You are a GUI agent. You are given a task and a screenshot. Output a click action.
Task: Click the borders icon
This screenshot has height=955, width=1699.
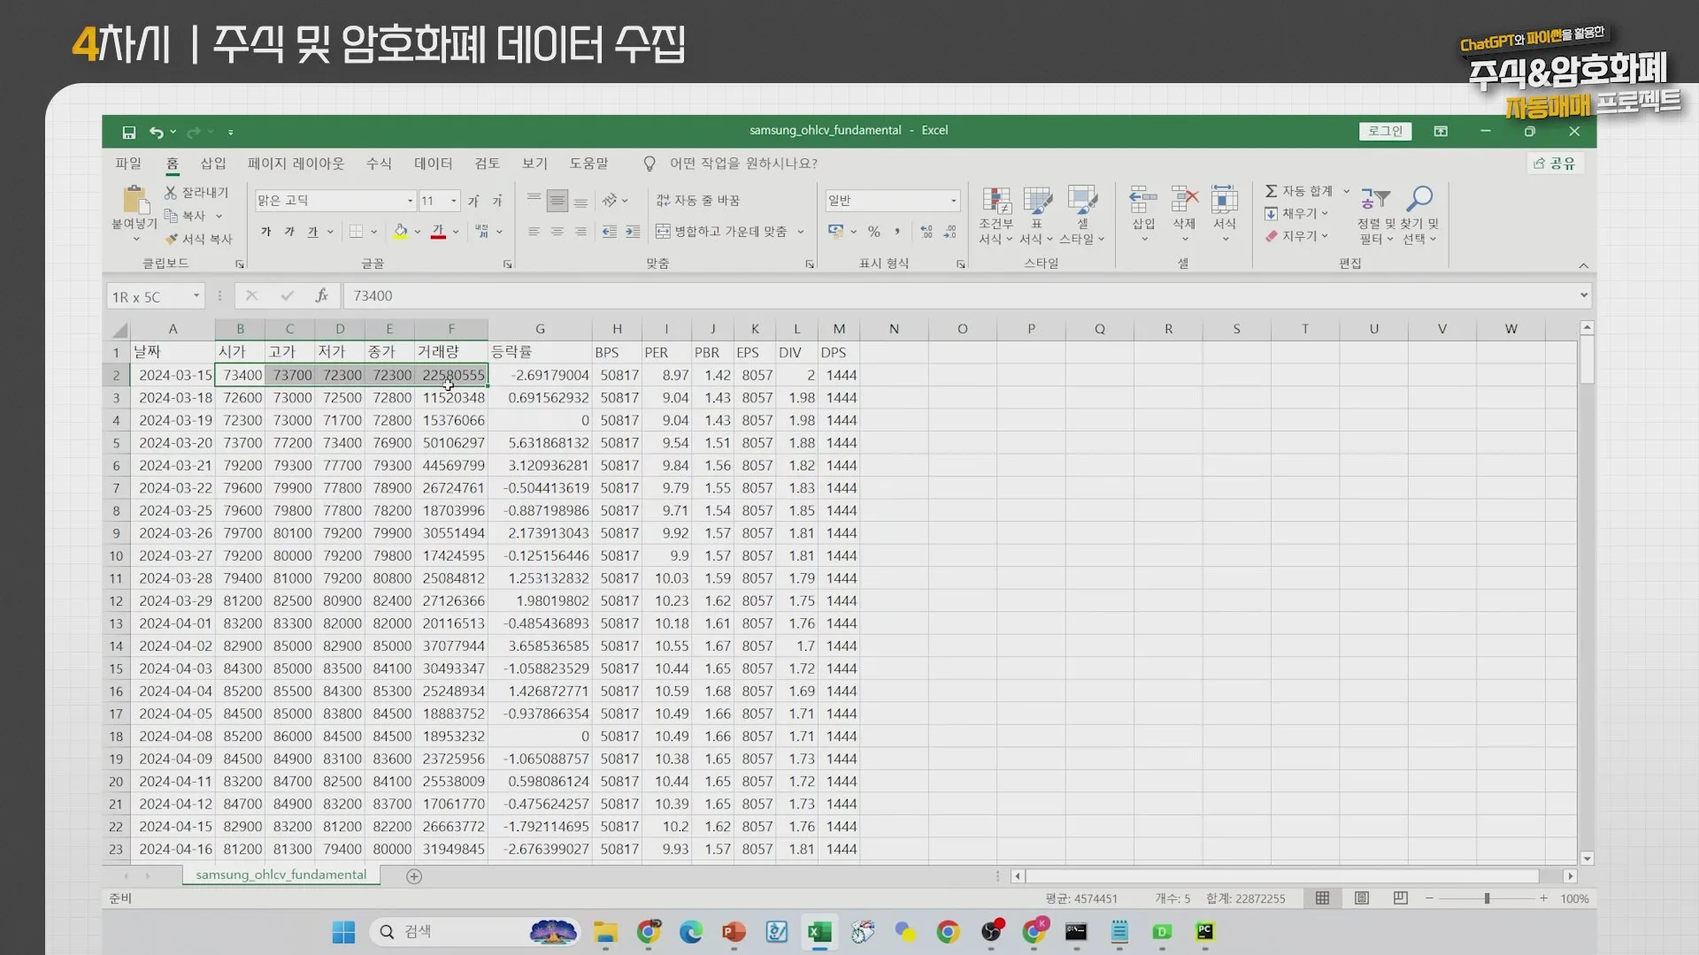(356, 232)
